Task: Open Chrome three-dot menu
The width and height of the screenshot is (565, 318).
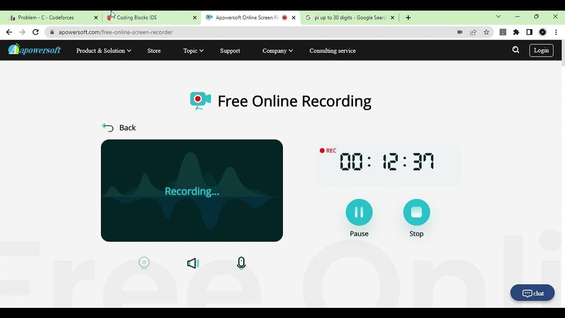Action: (556, 32)
